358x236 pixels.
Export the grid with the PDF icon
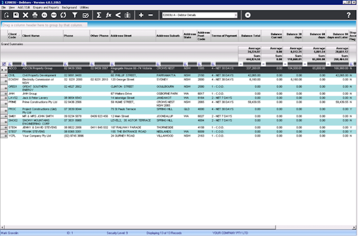tap(54, 15)
